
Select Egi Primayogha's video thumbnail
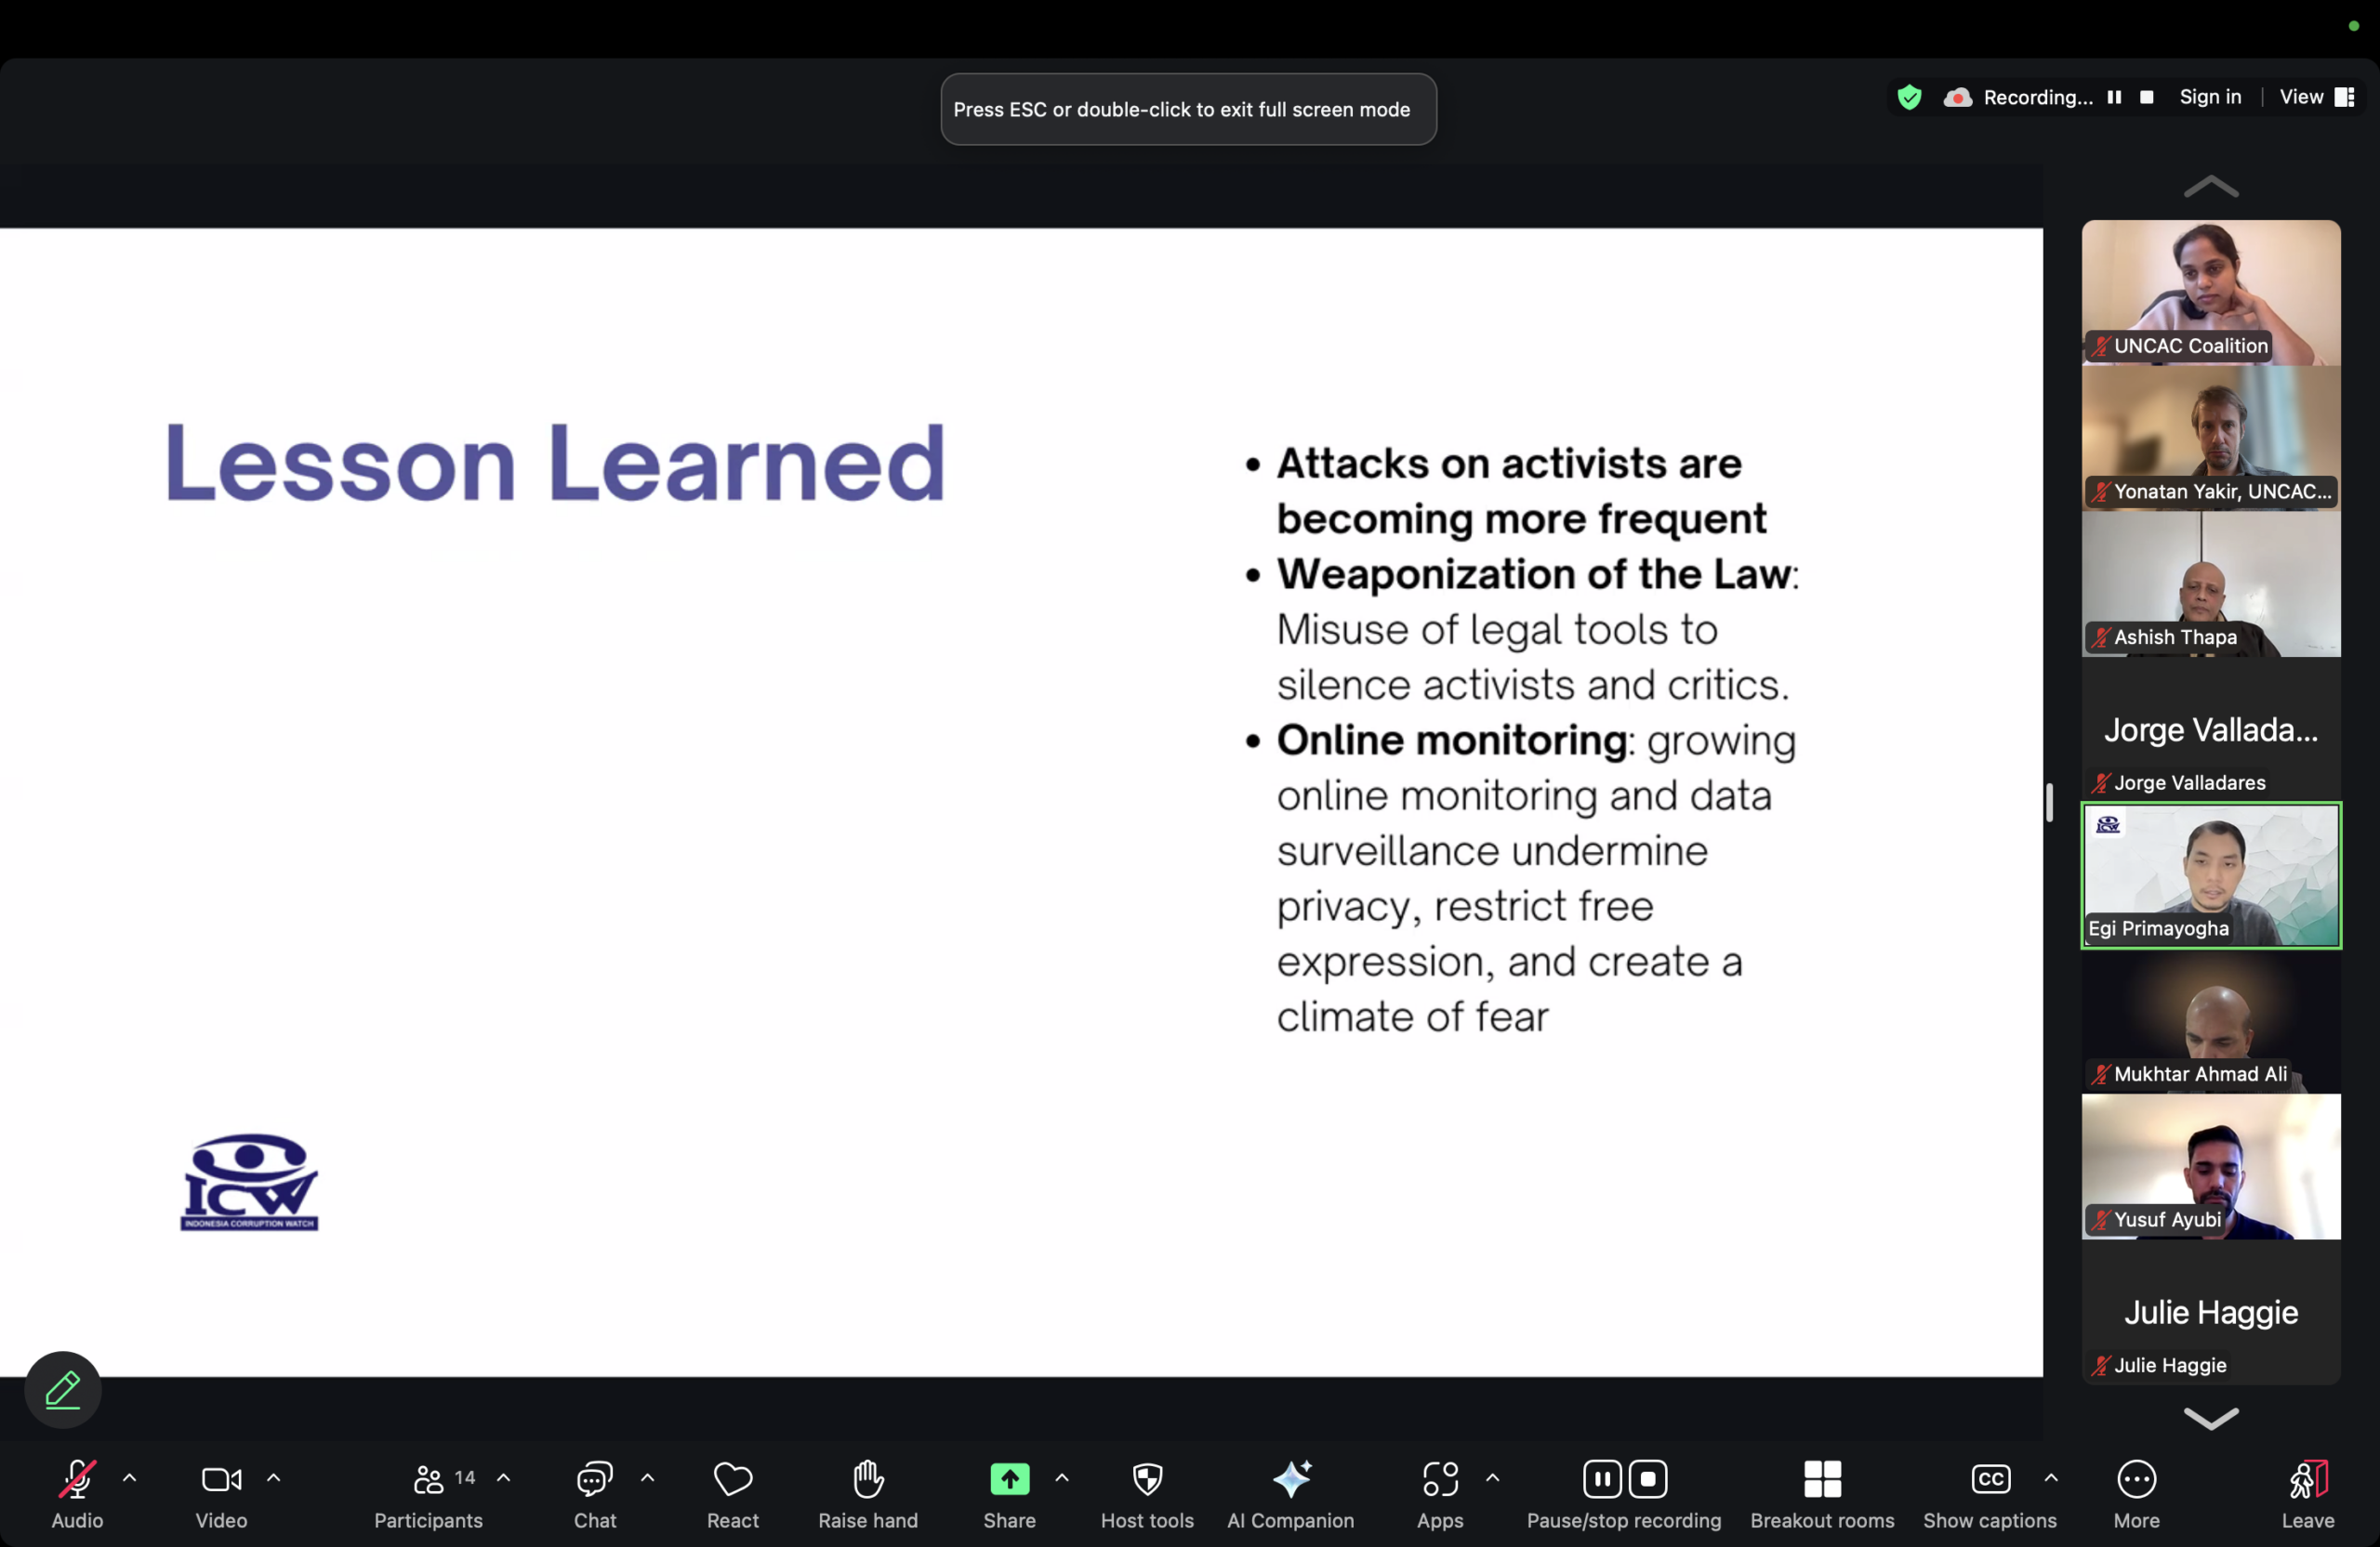(x=2210, y=875)
